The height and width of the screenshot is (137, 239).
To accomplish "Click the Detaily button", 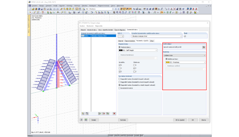I will pyautogui.click(x=94, y=120).
